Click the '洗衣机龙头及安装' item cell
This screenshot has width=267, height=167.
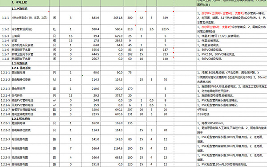click(x=30, y=45)
